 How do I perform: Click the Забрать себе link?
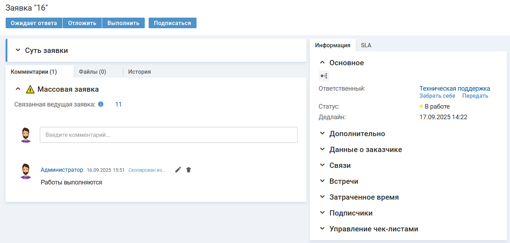437,96
